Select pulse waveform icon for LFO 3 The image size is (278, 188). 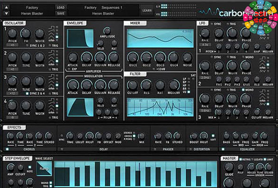(x=262, y=91)
